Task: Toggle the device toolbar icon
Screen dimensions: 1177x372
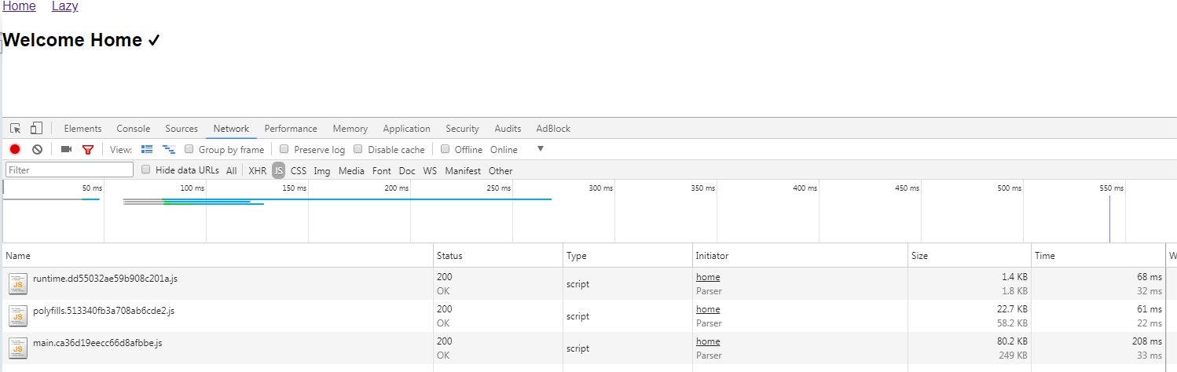Action: 36,129
